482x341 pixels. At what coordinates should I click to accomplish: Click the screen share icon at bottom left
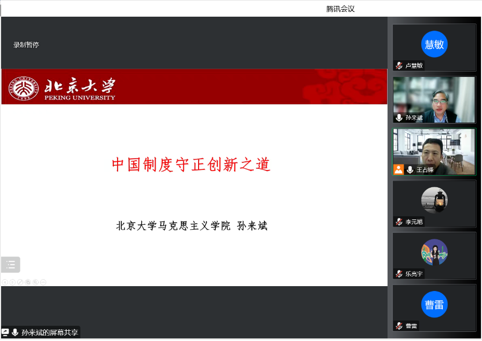[5, 332]
